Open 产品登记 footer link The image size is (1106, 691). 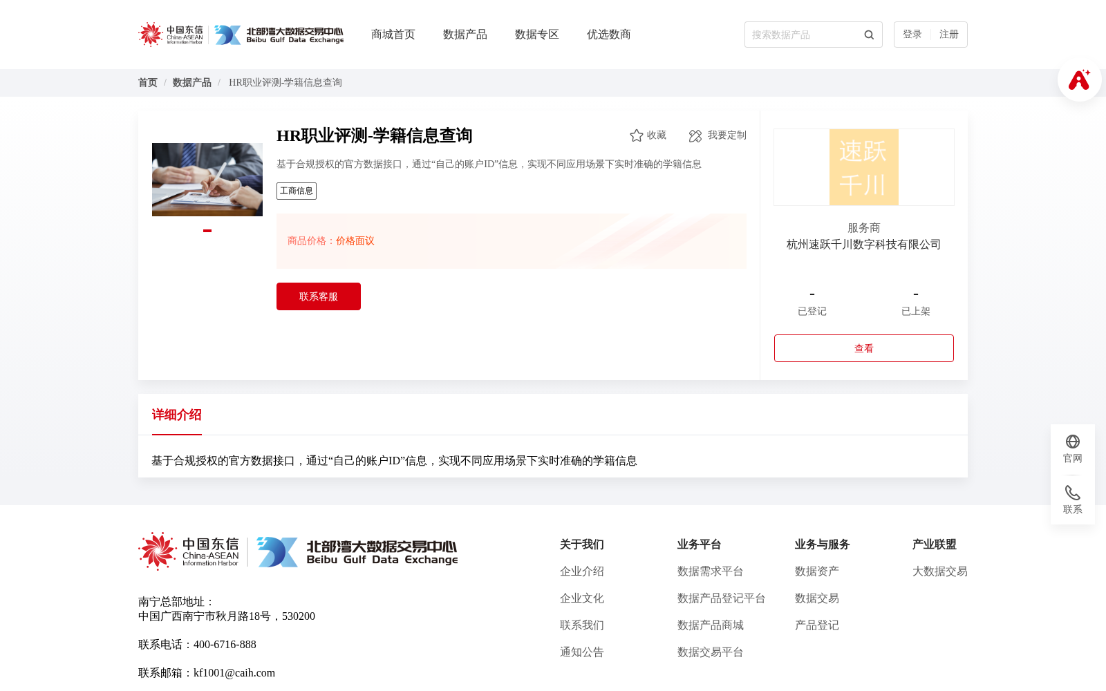tap(817, 625)
